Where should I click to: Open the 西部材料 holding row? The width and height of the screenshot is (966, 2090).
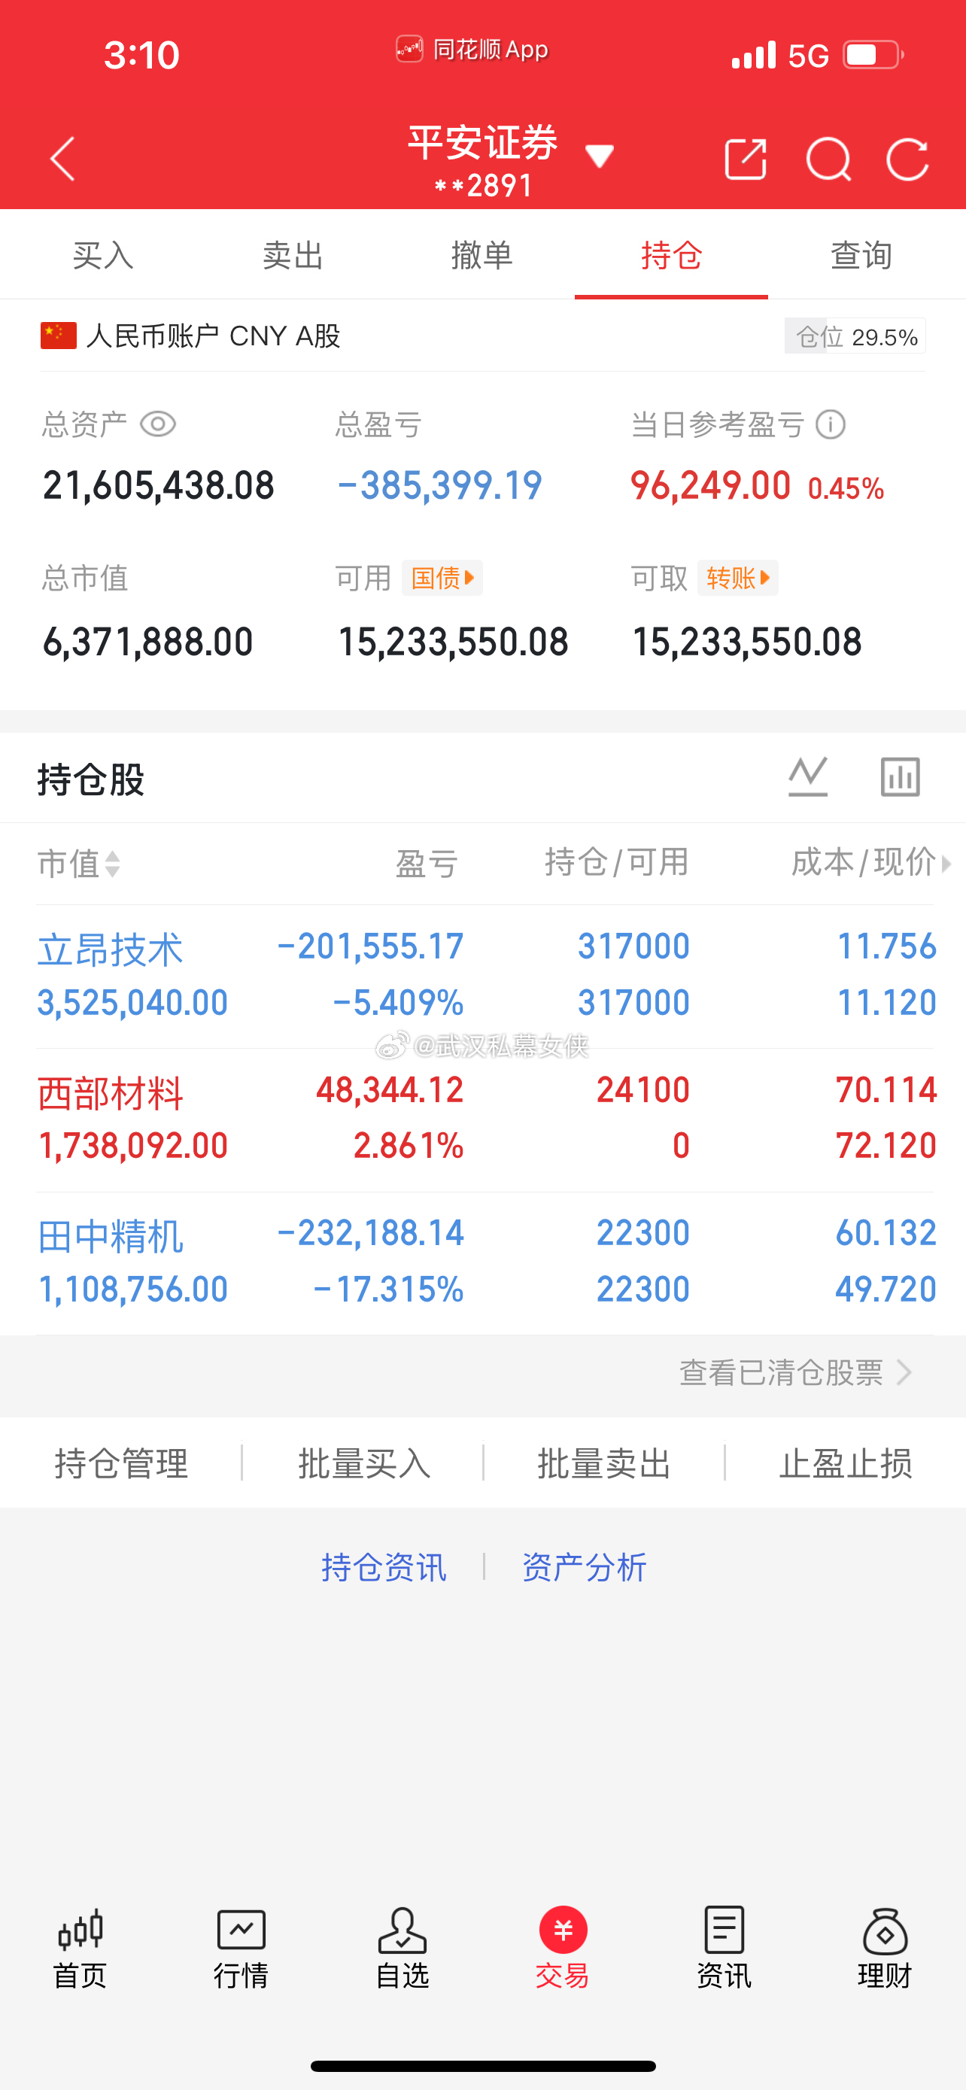485,1118
